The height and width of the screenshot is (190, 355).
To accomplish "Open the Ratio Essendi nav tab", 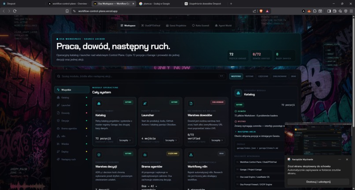I will 200,25.
